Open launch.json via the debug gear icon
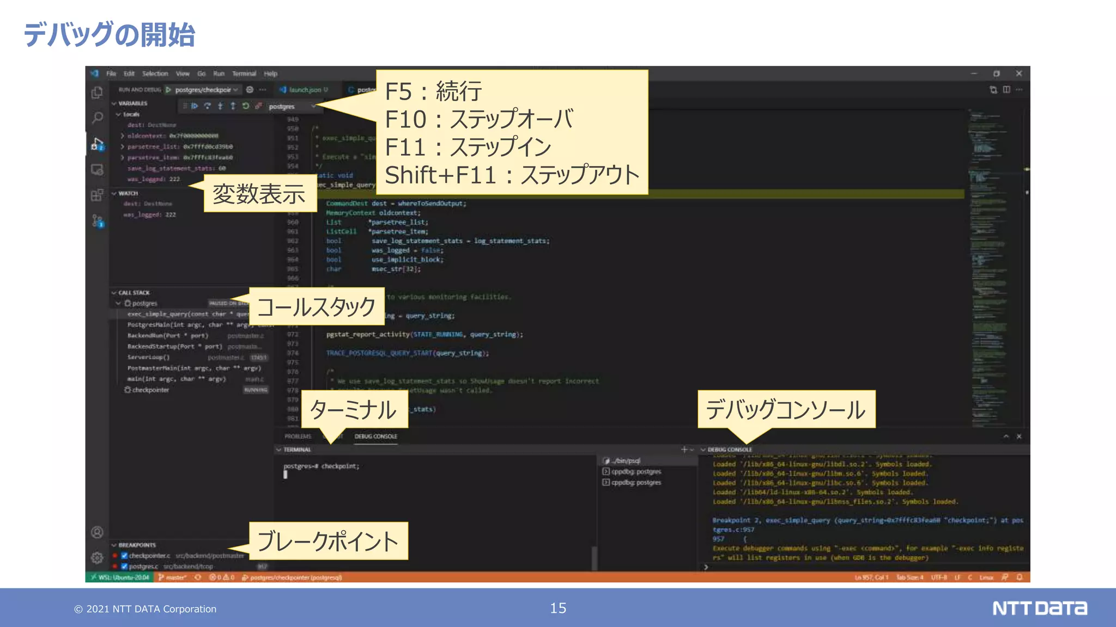The height and width of the screenshot is (627, 1116). click(x=250, y=90)
